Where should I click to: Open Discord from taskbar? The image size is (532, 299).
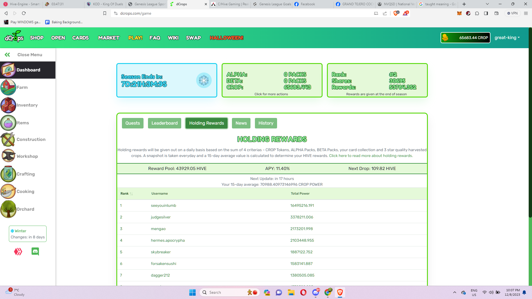pyautogui.click(x=316, y=292)
